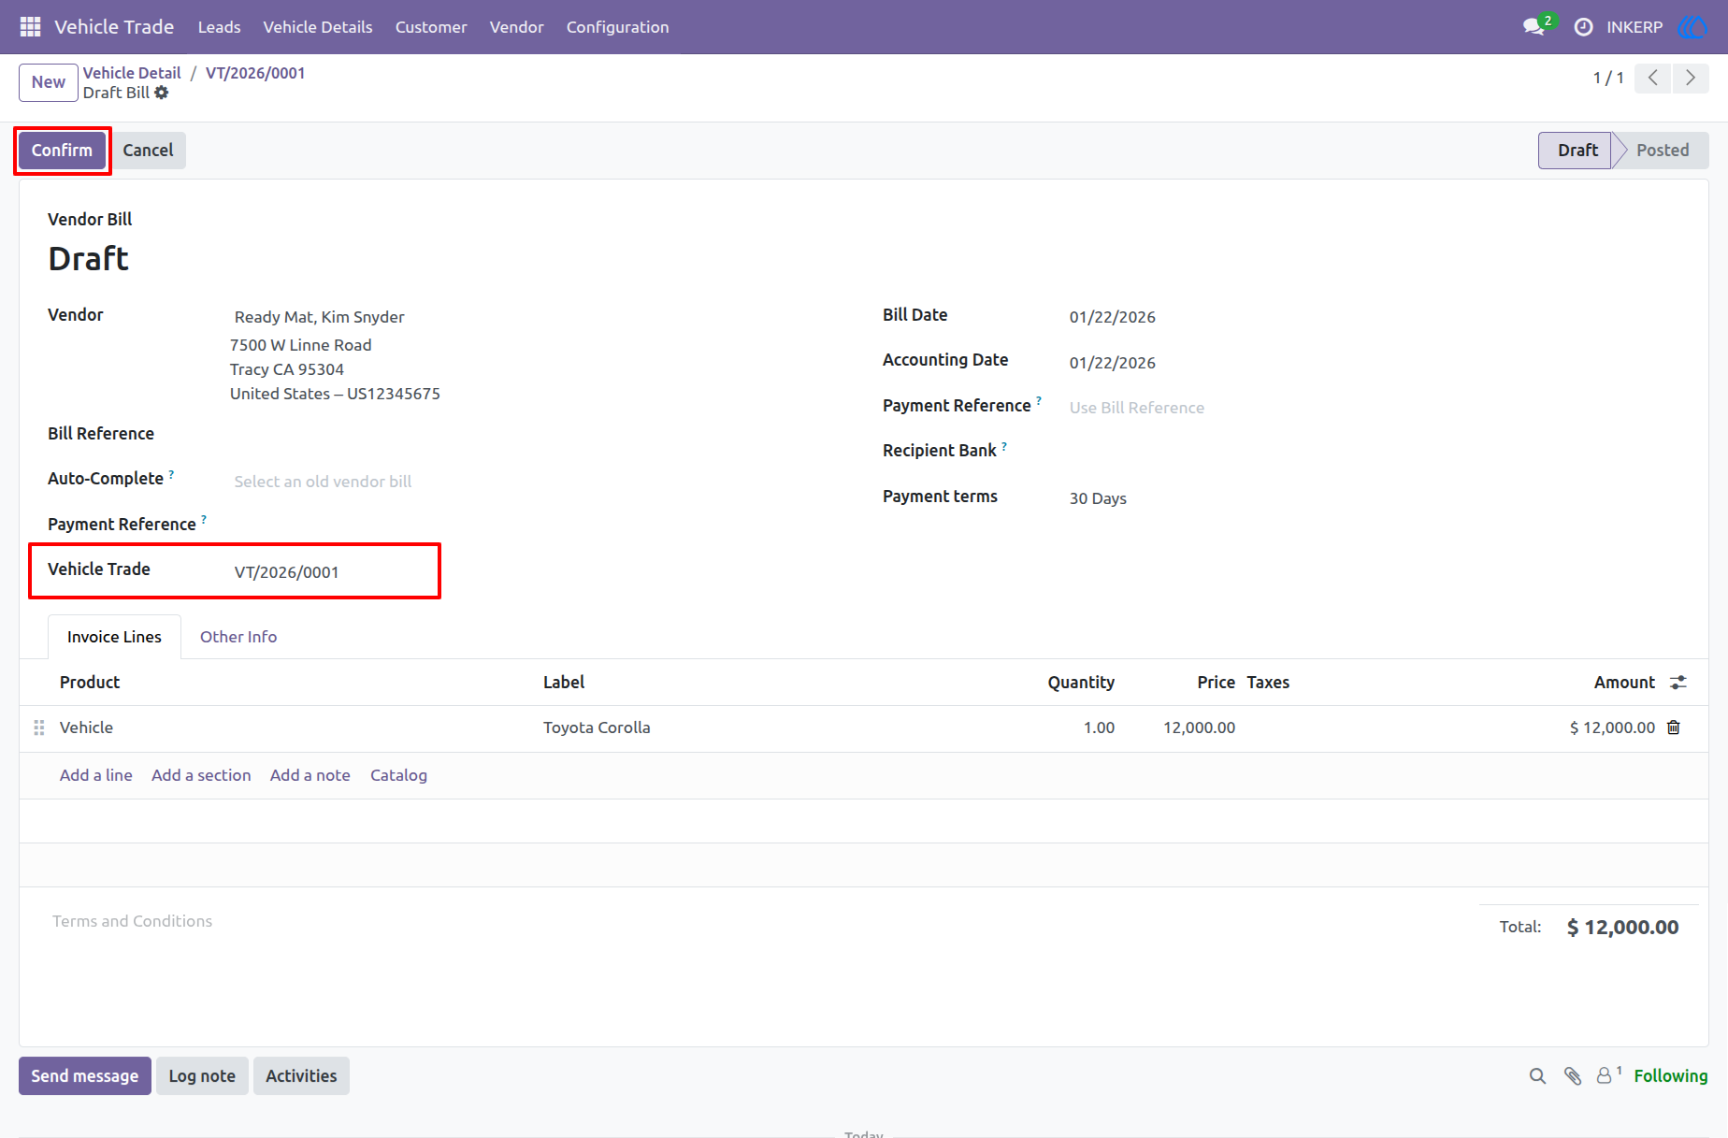Add a line to invoice
The height and width of the screenshot is (1138, 1728).
(x=96, y=775)
